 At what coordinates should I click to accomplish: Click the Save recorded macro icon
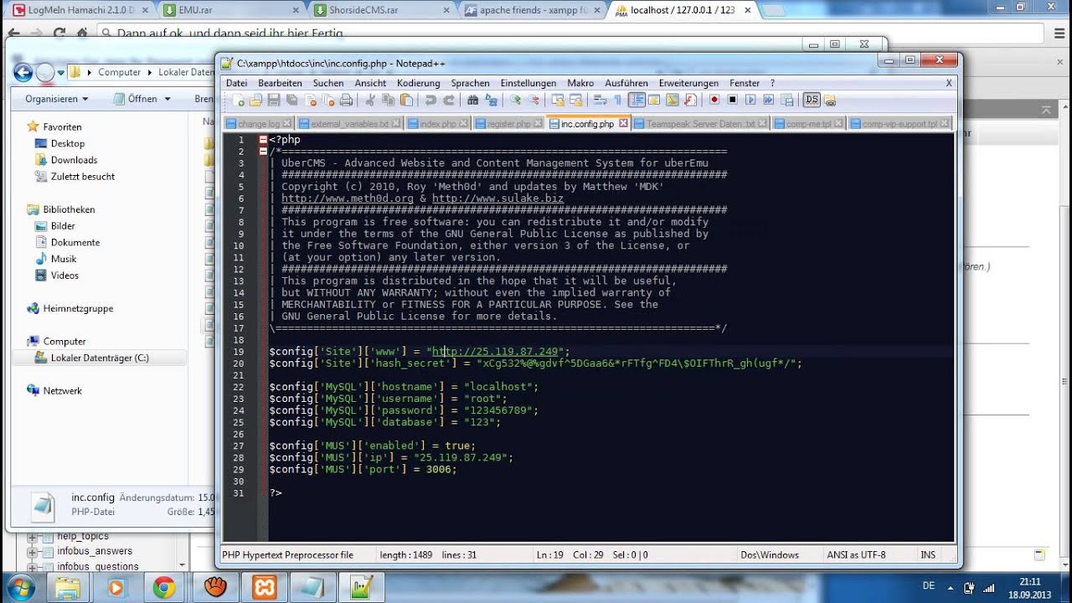(787, 100)
